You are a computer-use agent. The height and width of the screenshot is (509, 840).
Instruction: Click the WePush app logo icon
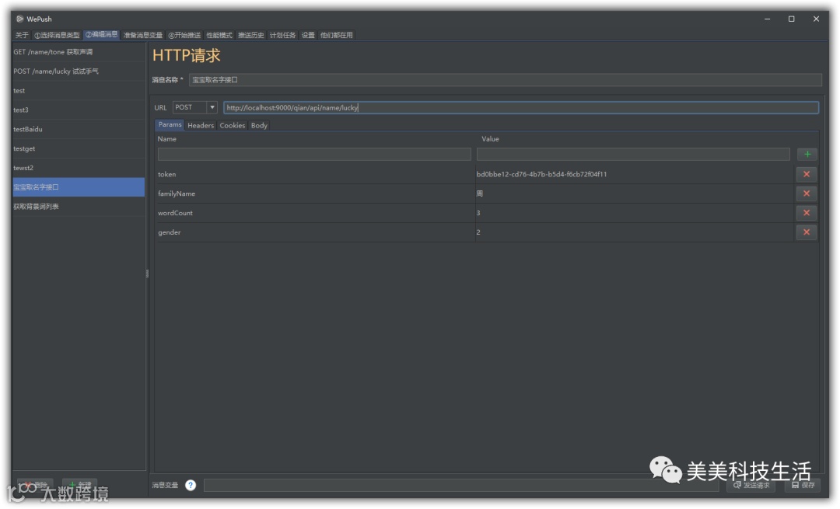coord(19,19)
